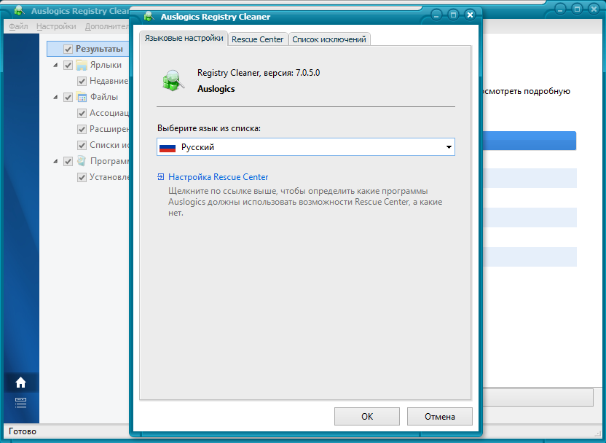Click the arrow icon beside Настройка Rescue Center
This screenshot has height=443, width=606.
pyautogui.click(x=161, y=176)
